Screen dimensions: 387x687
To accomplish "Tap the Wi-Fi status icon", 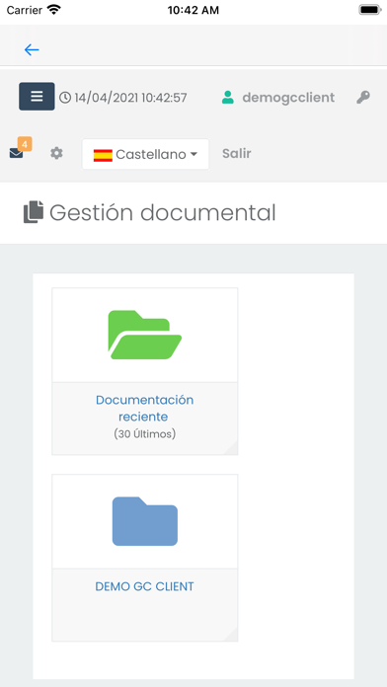I will click(x=54, y=9).
